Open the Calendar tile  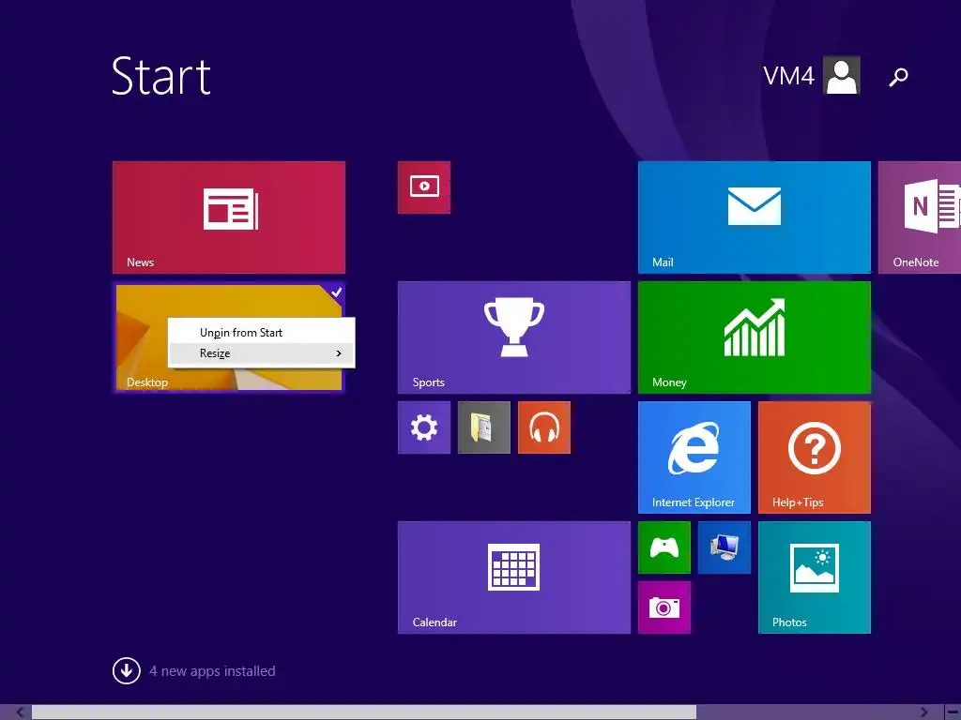(x=513, y=577)
